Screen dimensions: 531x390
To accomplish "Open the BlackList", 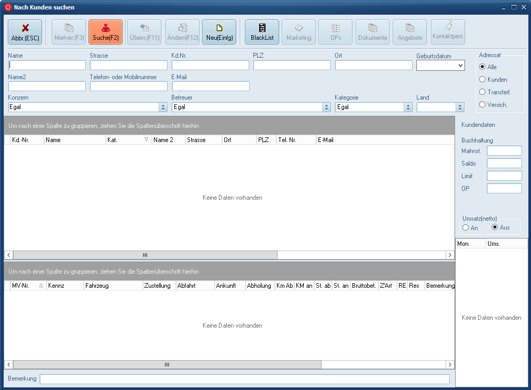I will click(x=262, y=32).
